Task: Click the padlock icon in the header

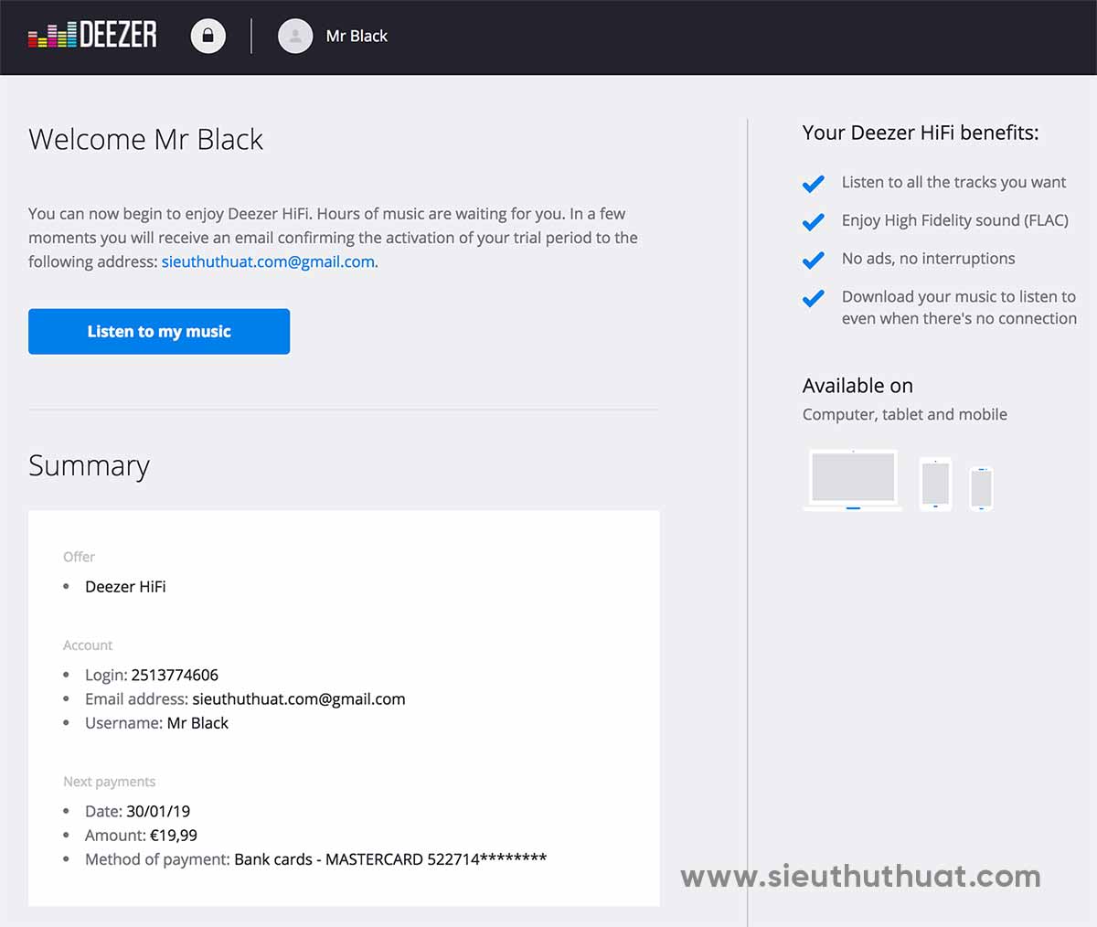Action: (208, 36)
